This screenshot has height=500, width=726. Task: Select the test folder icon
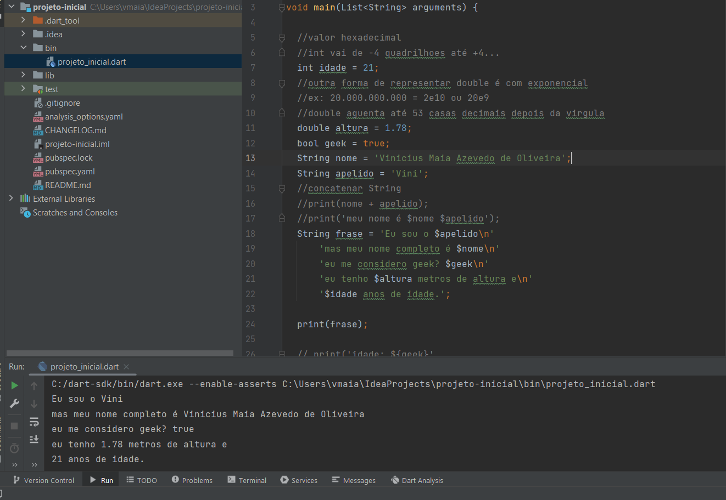pyautogui.click(x=38, y=89)
